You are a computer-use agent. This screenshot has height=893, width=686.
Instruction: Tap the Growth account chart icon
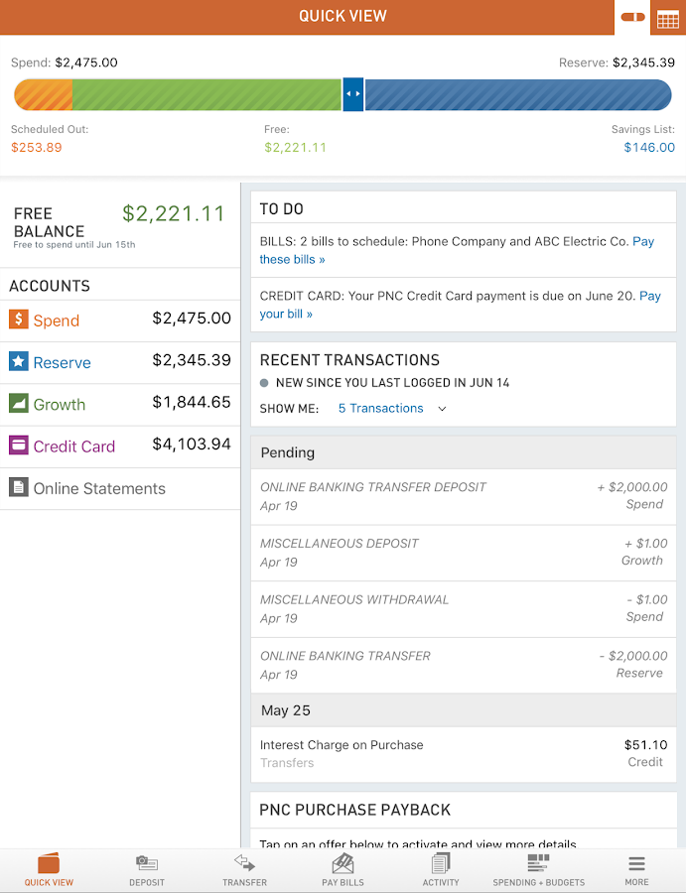coord(19,404)
